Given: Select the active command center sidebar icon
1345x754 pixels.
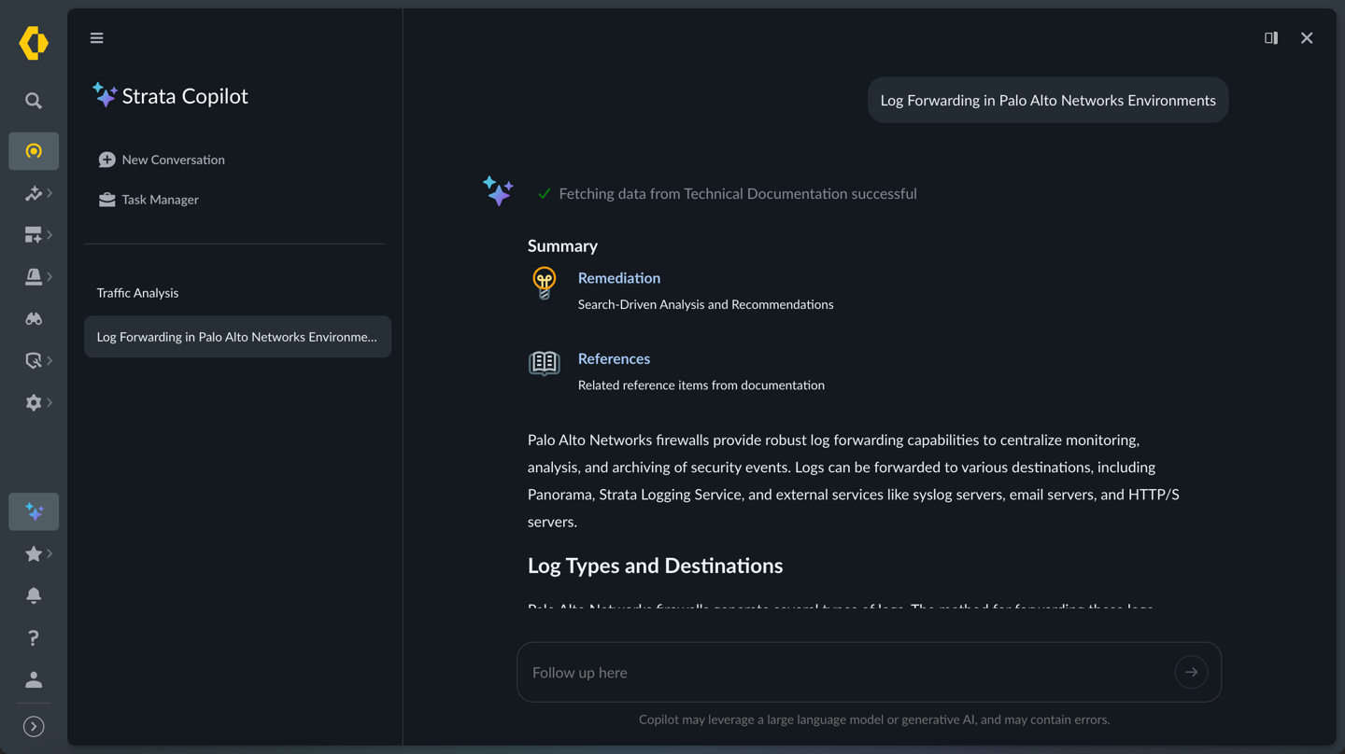Looking at the screenshot, I should [34, 151].
